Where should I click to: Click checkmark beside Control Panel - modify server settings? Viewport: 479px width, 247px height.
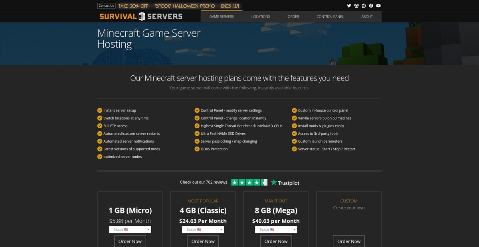coord(197,110)
